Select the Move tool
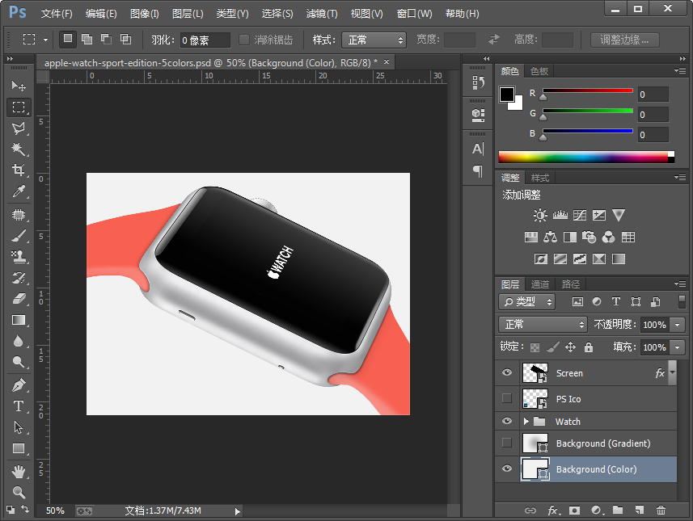The width and height of the screenshot is (693, 521). pos(18,85)
